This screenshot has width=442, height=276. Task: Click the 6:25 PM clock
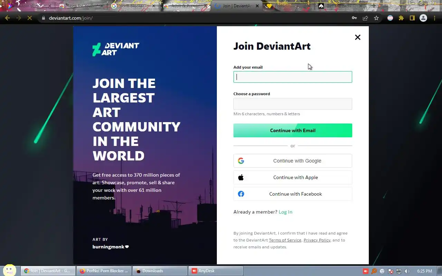424,271
